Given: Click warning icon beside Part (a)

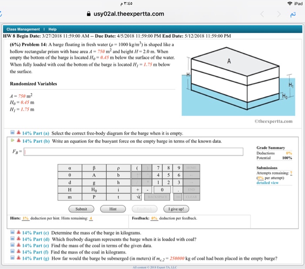Looking at the screenshot, I should click(18, 132).
